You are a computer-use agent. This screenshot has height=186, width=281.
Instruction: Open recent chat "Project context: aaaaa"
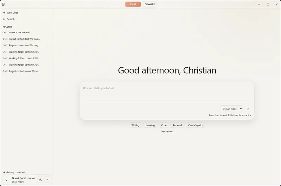[24, 71]
